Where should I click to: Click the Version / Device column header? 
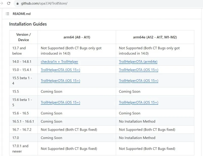(x=24, y=37)
